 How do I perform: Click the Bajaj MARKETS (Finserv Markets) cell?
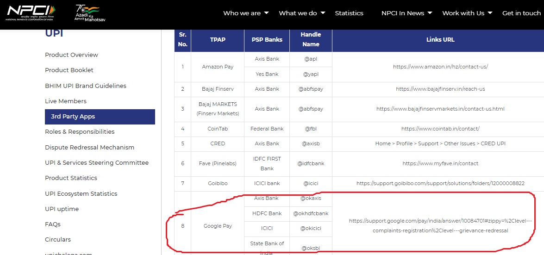[218, 109]
